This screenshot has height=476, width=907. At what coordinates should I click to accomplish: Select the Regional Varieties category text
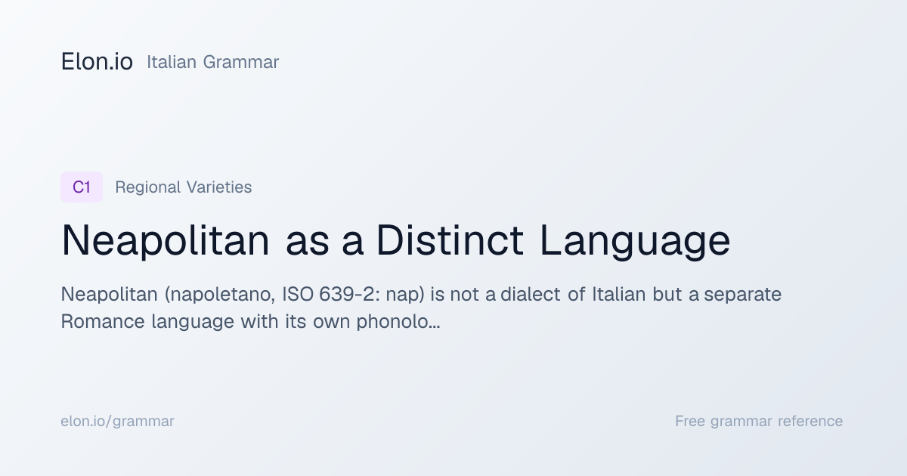(x=184, y=187)
